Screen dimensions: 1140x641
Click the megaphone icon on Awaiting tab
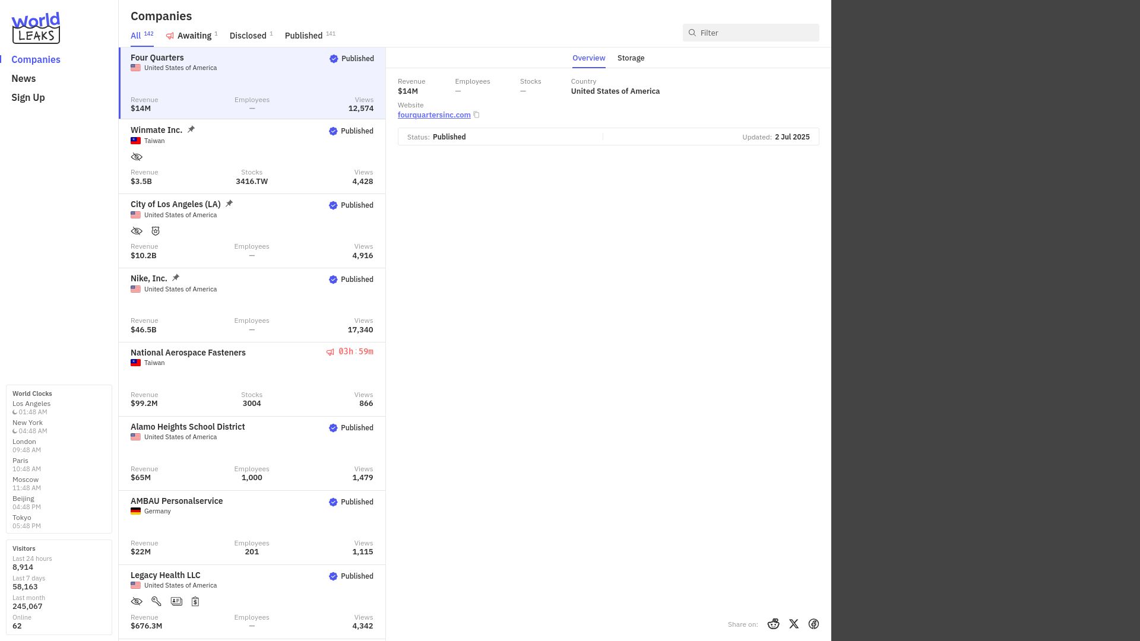170,36
